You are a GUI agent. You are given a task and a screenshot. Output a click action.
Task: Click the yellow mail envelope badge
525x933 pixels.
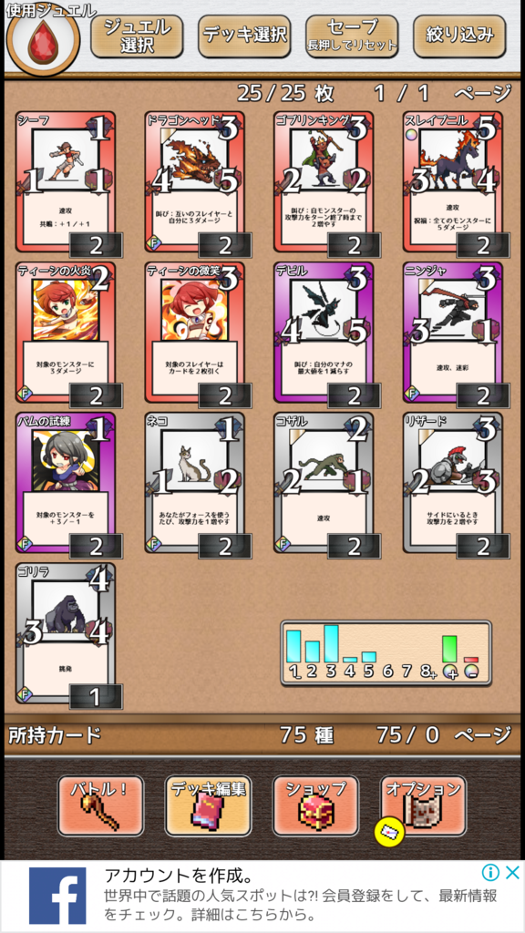point(389,831)
